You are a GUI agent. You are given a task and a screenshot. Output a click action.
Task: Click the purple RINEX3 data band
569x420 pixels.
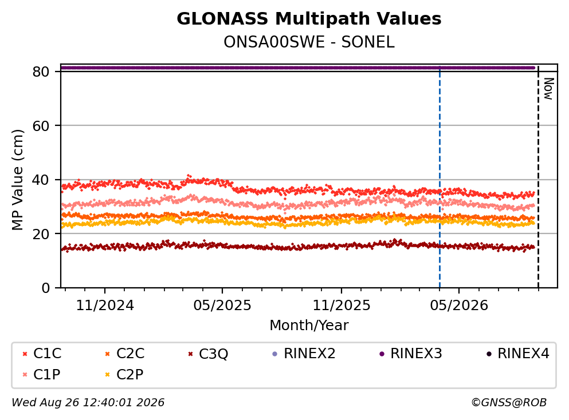click(x=297, y=68)
